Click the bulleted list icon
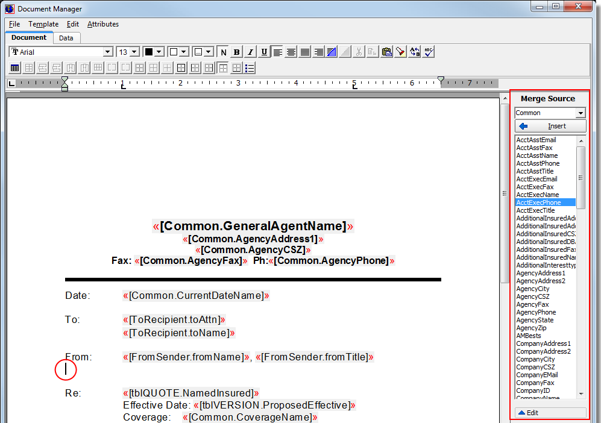Screen dimensions: 601x423 (x=250, y=67)
